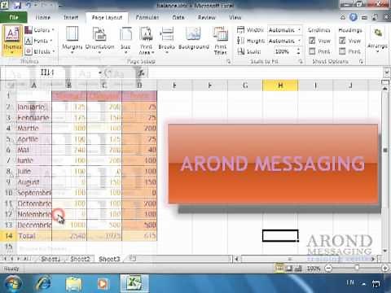
Task: Open media player from taskbar
Action: [103, 284]
